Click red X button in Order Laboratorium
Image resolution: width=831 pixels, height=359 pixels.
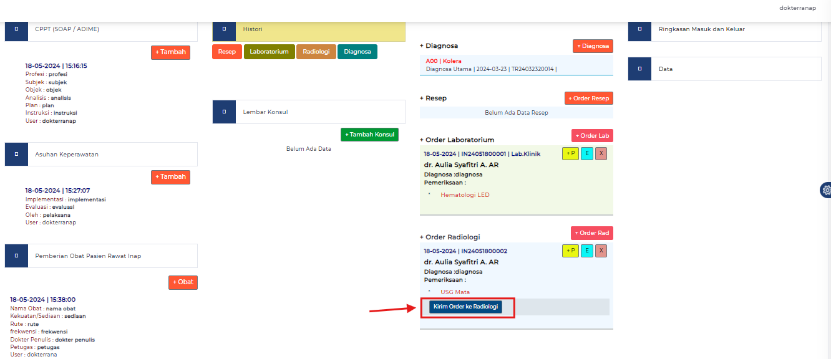601,154
